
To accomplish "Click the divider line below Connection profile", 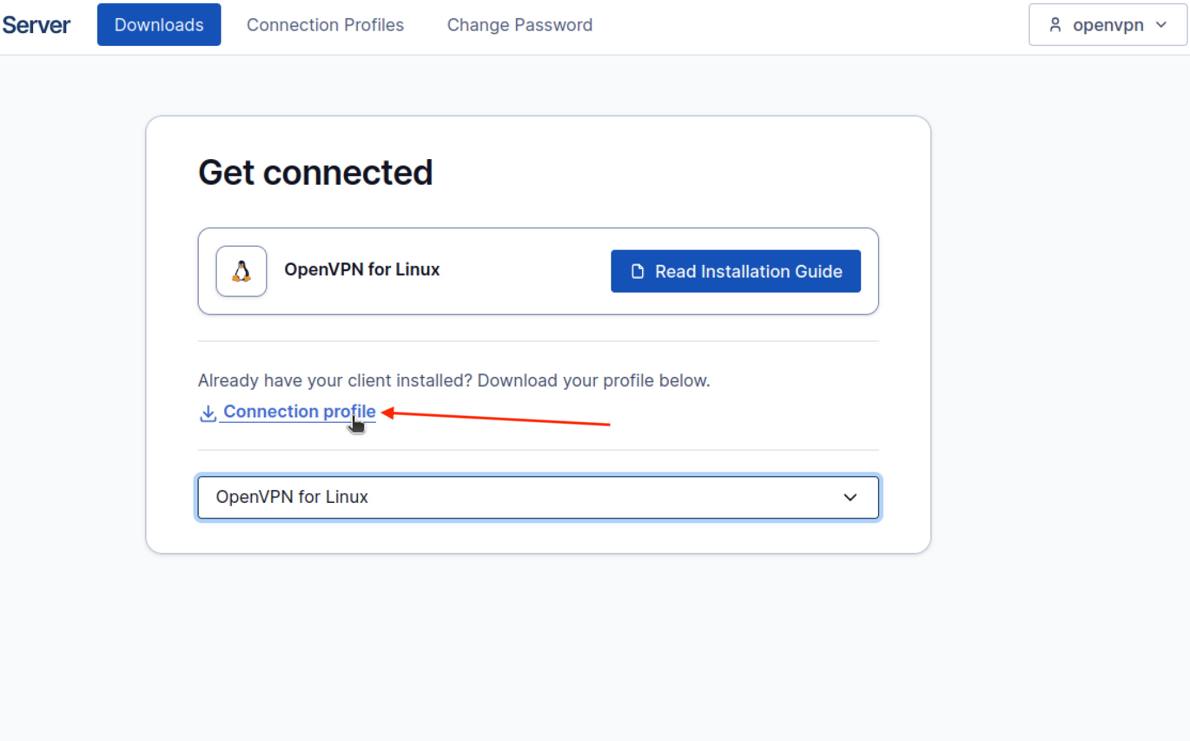I will click(x=537, y=450).
